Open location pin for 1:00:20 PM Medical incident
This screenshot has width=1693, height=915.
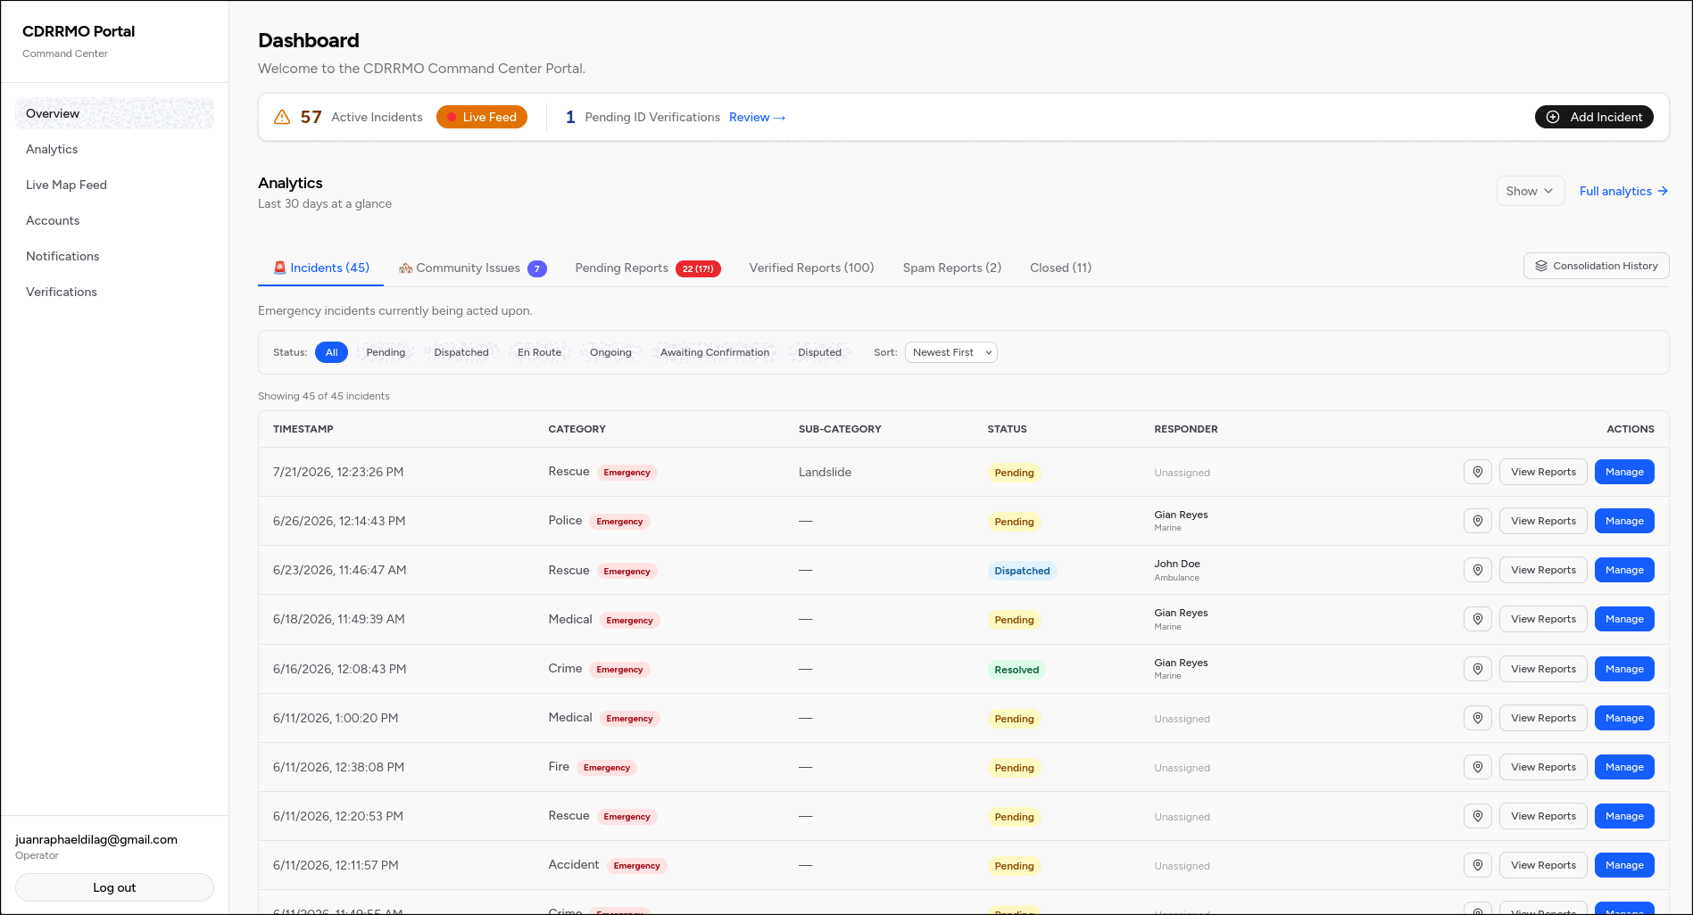coord(1477,718)
